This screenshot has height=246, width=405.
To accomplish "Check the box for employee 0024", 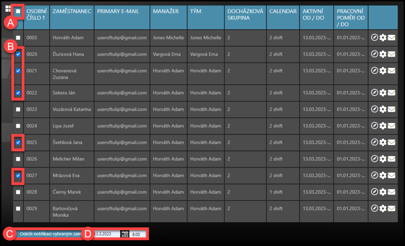I will tap(18, 126).
